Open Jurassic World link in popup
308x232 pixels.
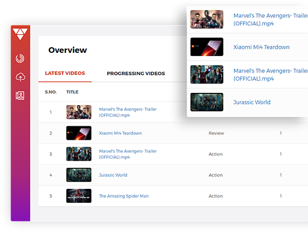(x=252, y=102)
